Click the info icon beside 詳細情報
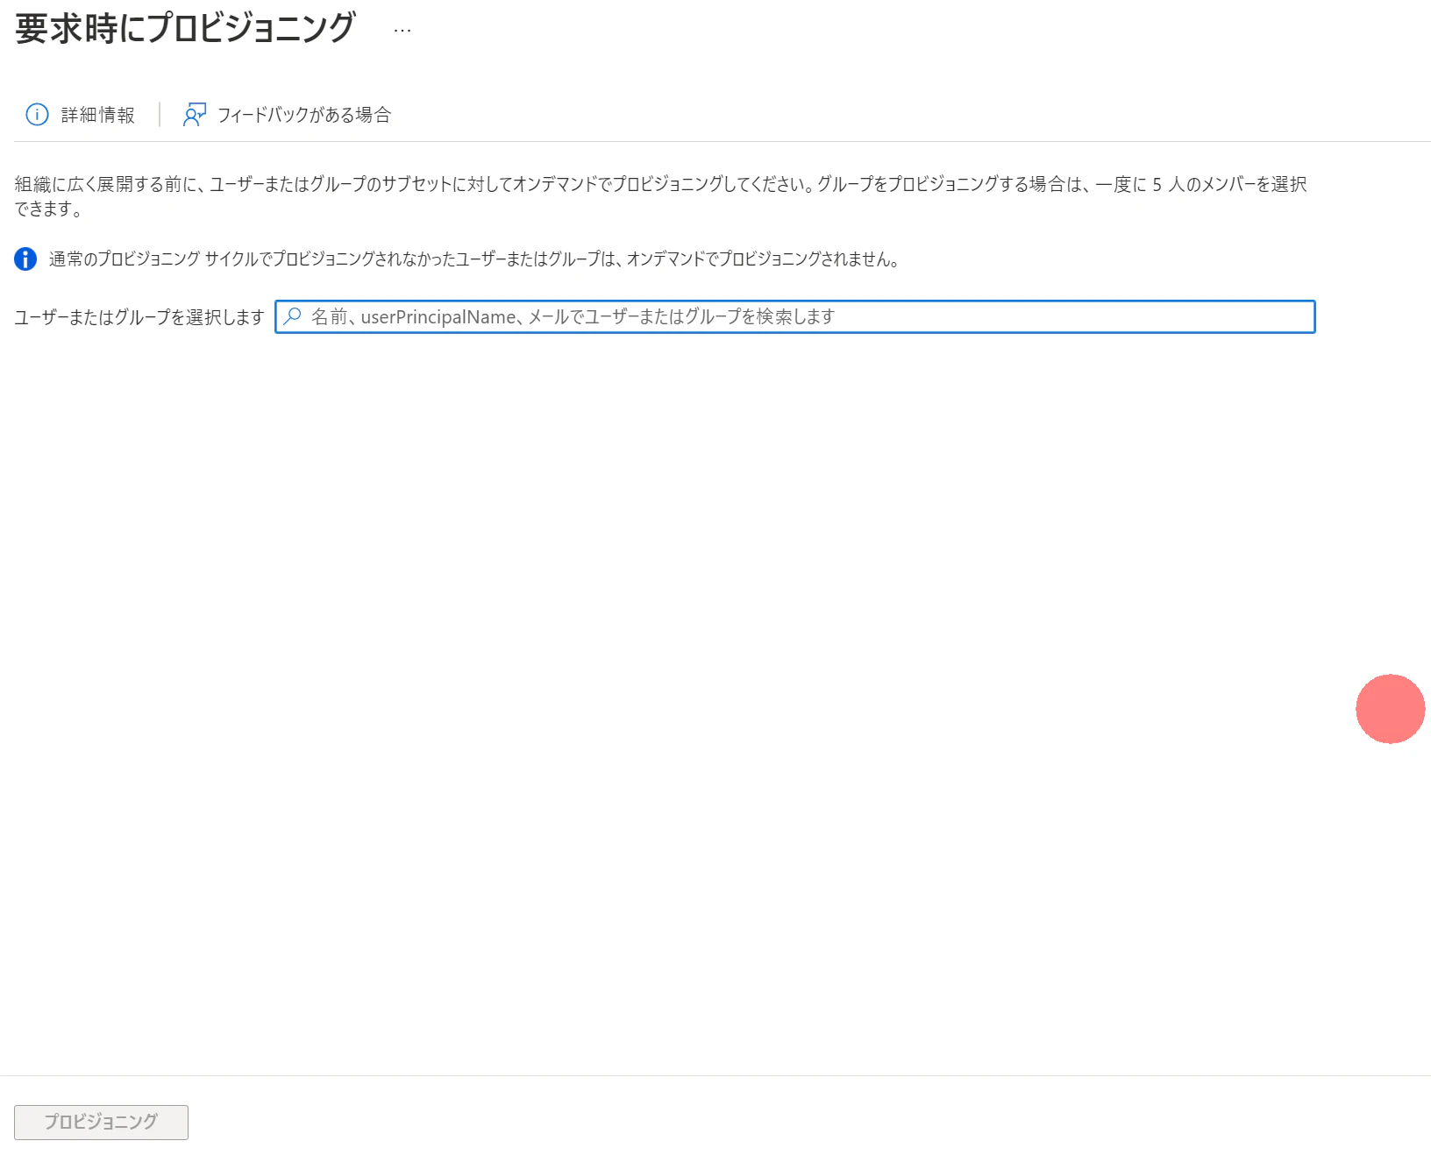 36,114
